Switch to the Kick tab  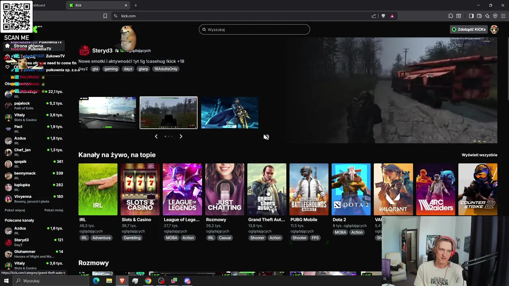tap(98, 5)
